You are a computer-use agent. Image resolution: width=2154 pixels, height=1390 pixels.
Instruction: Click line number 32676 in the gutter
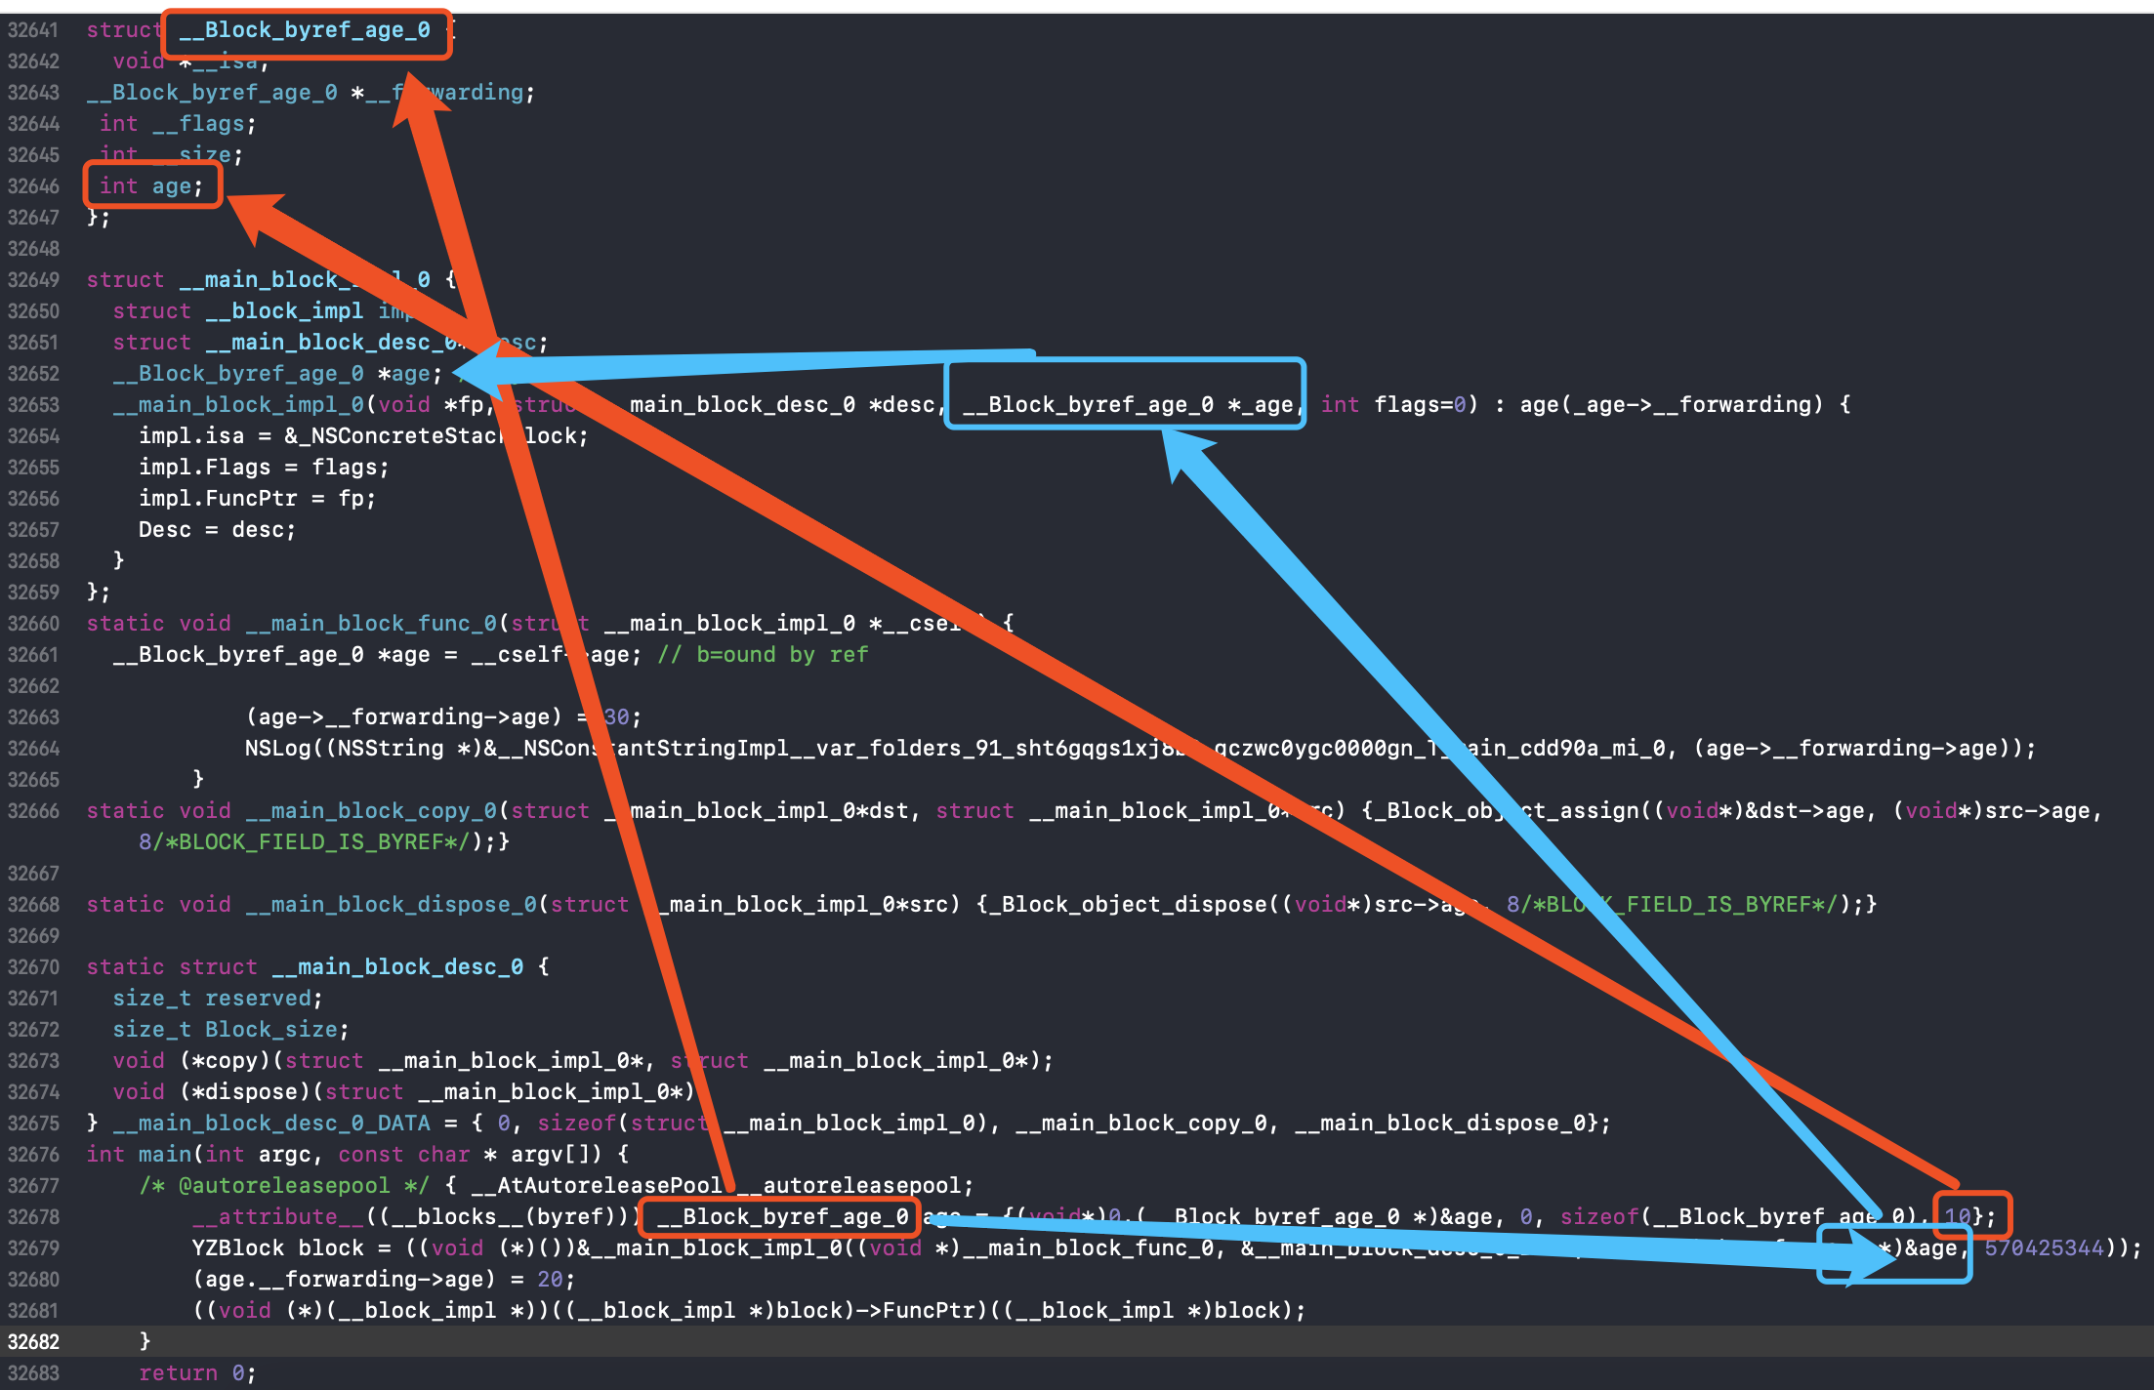click(x=33, y=1155)
